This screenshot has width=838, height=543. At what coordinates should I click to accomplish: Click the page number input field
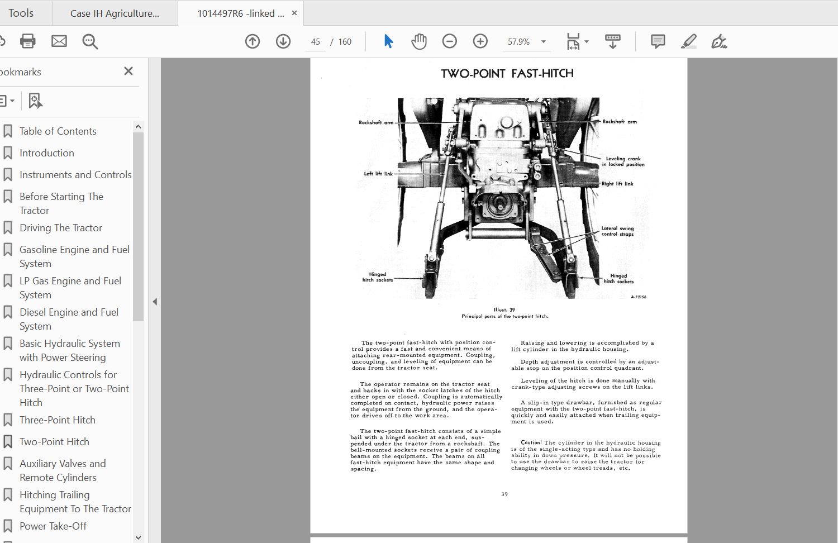pos(316,41)
